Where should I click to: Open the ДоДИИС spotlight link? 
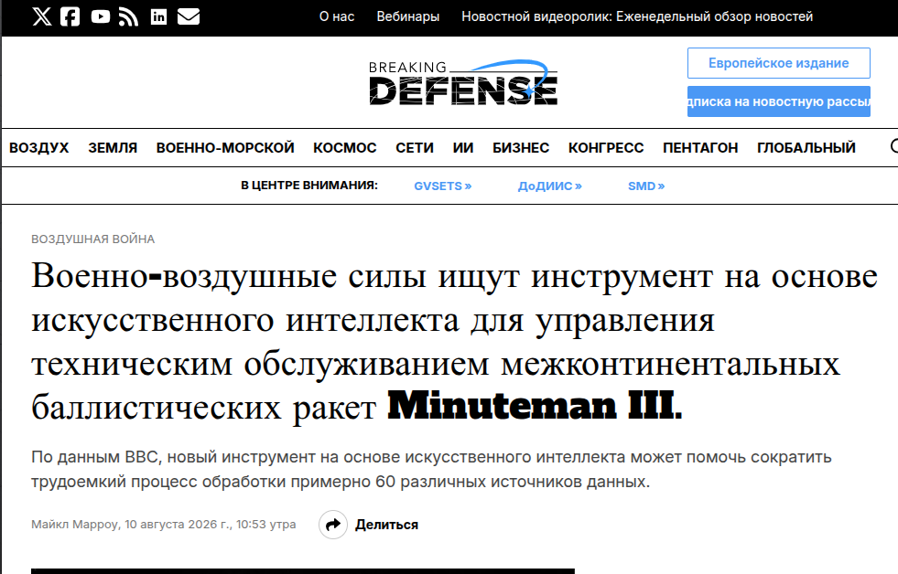pos(550,186)
